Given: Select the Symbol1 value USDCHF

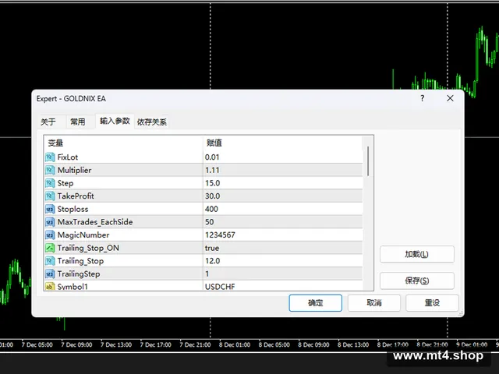Looking at the screenshot, I should (x=220, y=286).
